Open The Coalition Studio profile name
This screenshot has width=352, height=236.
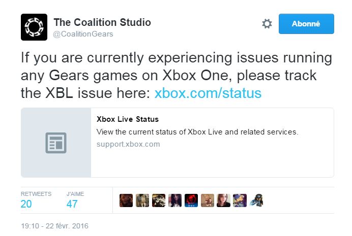tap(102, 22)
